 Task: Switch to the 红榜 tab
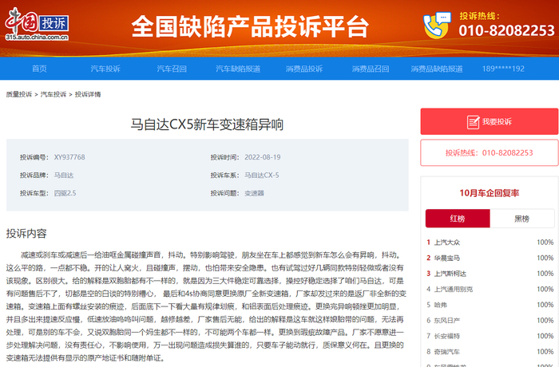click(458, 219)
